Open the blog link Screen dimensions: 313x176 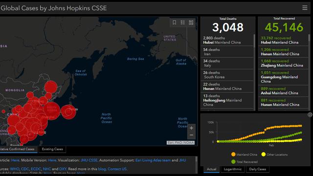(x=102, y=169)
